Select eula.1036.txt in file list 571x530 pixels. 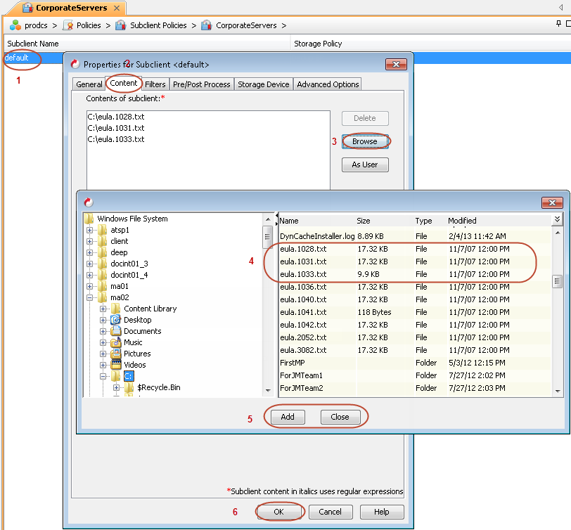coord(303,287)
